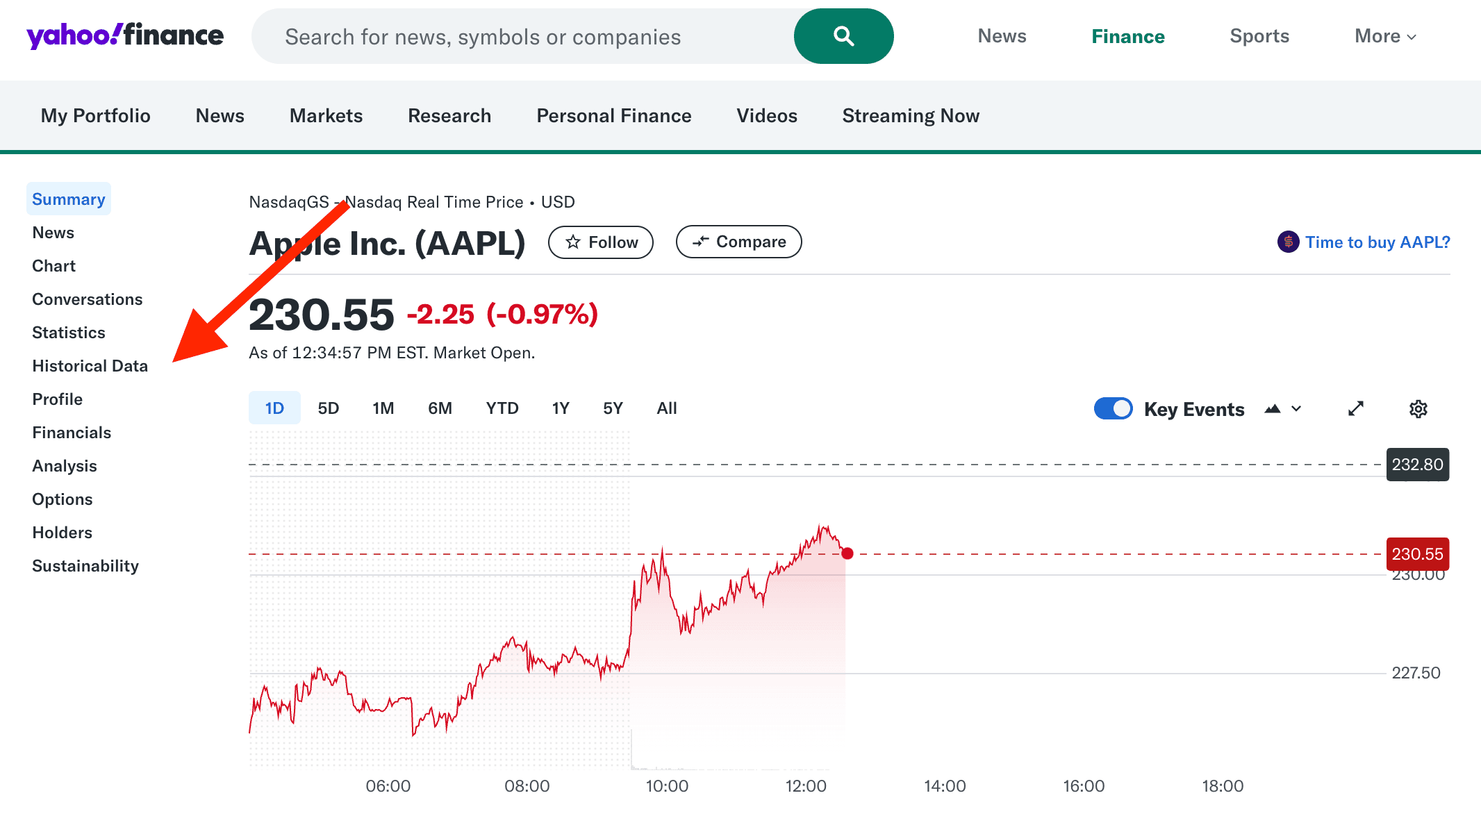
Task: Open Videos menu
Action: click(767, 115)
